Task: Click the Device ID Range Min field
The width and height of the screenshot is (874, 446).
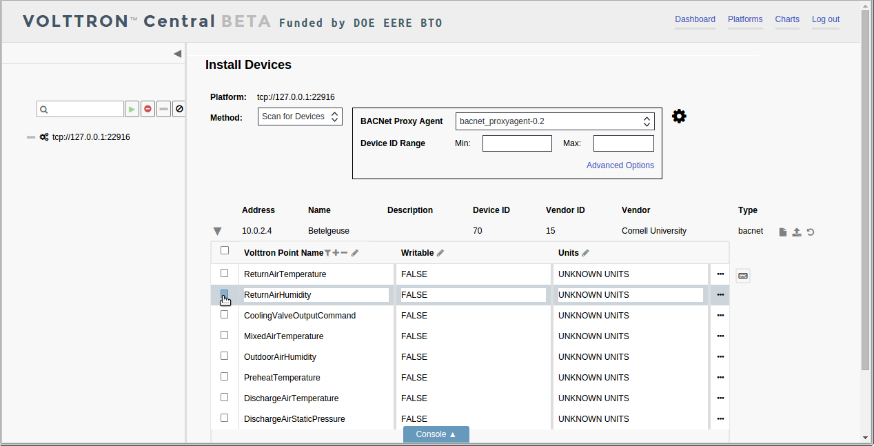Action: [x=517, y=143]
